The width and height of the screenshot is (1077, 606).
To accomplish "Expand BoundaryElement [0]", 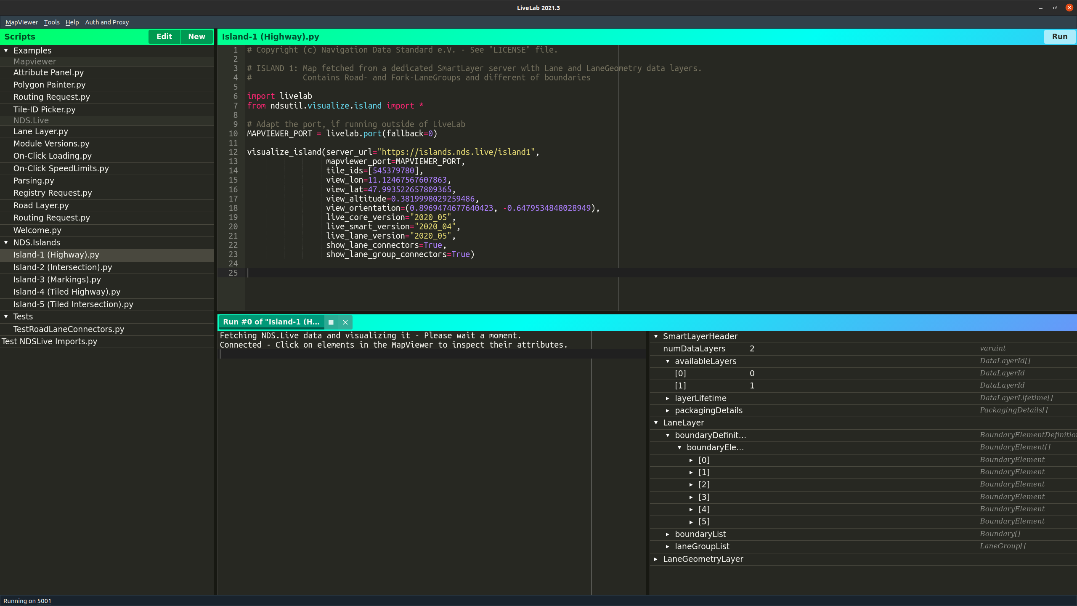I will point(691,460).
